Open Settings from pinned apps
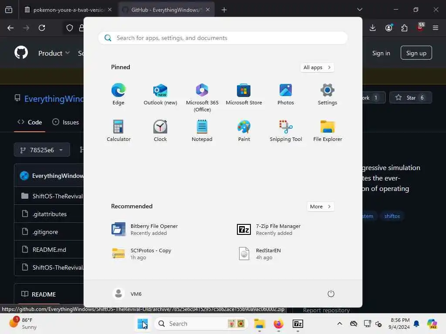The image size is (446, 334). coord(328,94)
